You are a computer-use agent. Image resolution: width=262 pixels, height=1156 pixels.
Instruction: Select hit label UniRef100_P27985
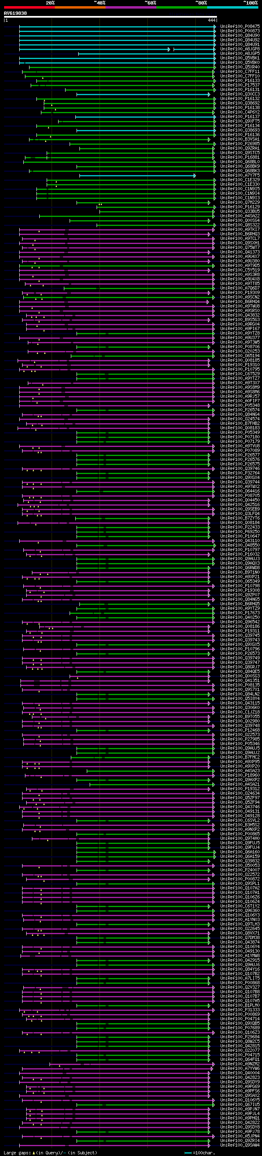tap(239, 739)
